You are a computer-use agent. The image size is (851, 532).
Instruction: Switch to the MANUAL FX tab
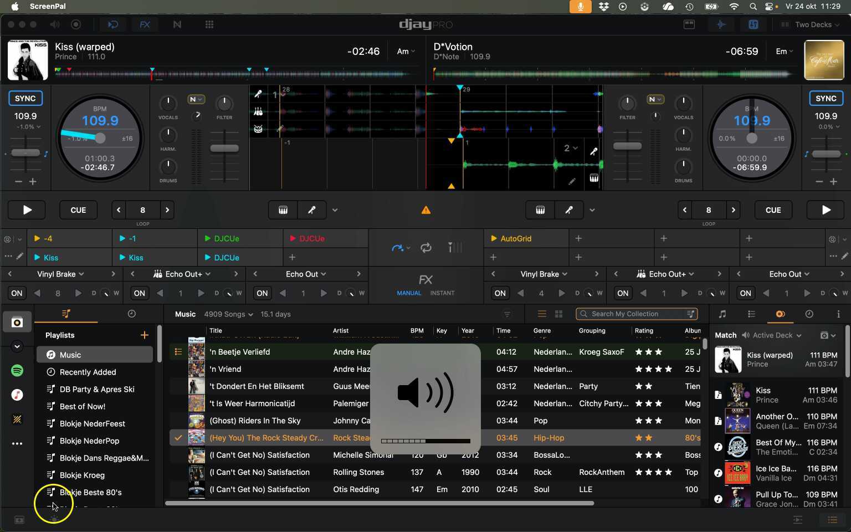tap(409, 293)
